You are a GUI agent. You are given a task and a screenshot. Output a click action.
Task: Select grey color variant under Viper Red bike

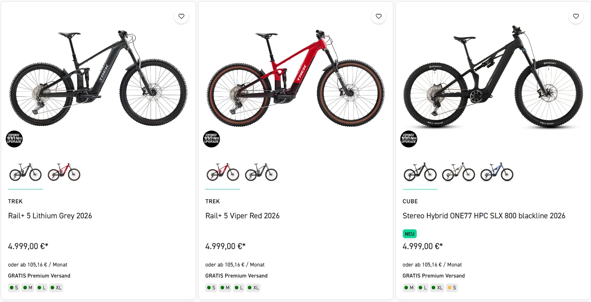(261, 172)
